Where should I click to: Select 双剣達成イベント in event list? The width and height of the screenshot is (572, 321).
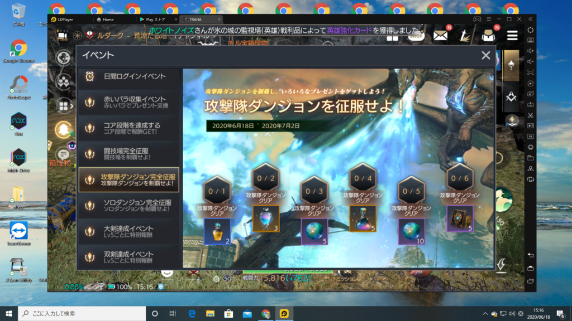tap(129, 257)
